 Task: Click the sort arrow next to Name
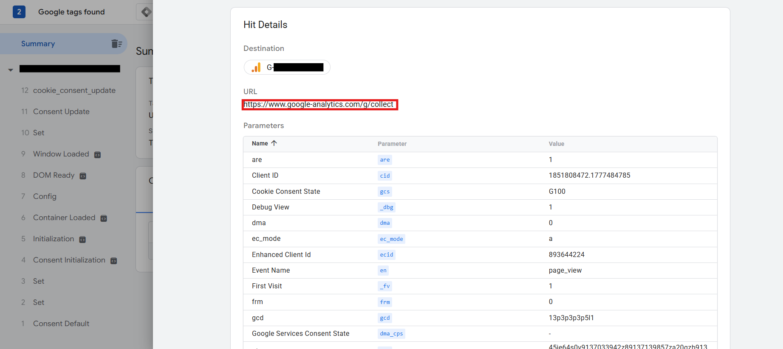point(274,143)
